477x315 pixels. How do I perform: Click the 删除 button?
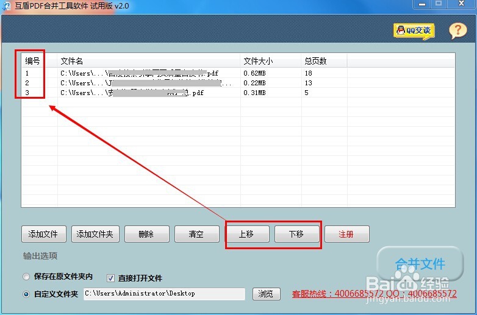pyautogui.click(x=146, y=234)
